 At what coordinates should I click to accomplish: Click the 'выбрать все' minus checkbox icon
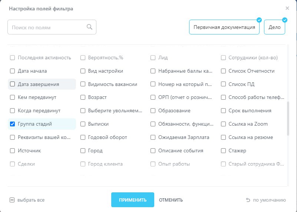coord(12,200)
